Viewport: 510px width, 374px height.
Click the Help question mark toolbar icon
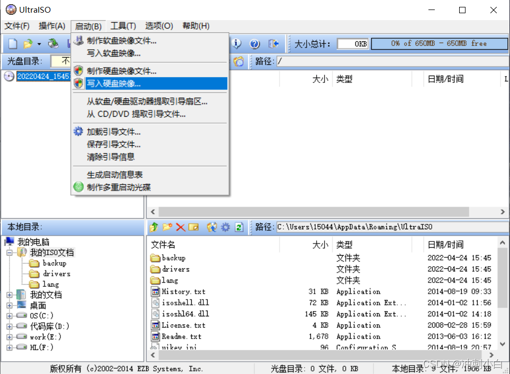coord(255,43)
